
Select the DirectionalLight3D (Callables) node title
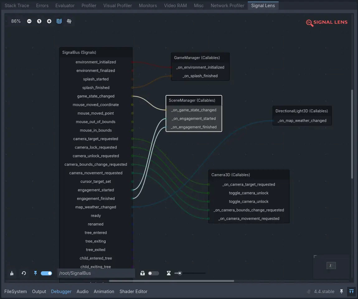click(x=302, y=111)
